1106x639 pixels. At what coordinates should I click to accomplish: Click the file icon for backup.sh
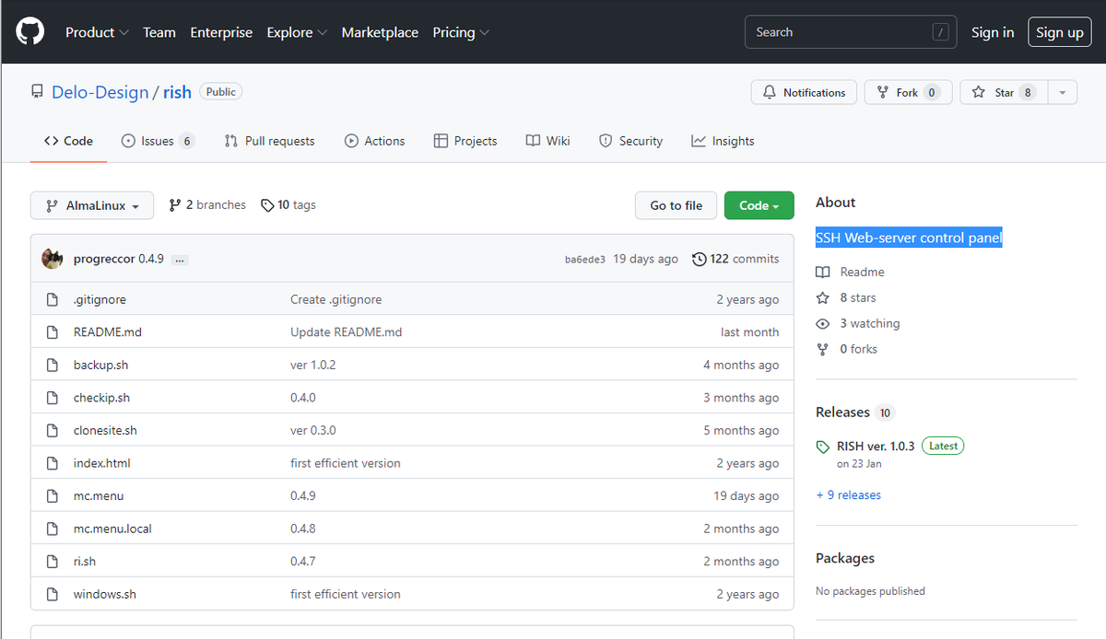tap(53, 365)
